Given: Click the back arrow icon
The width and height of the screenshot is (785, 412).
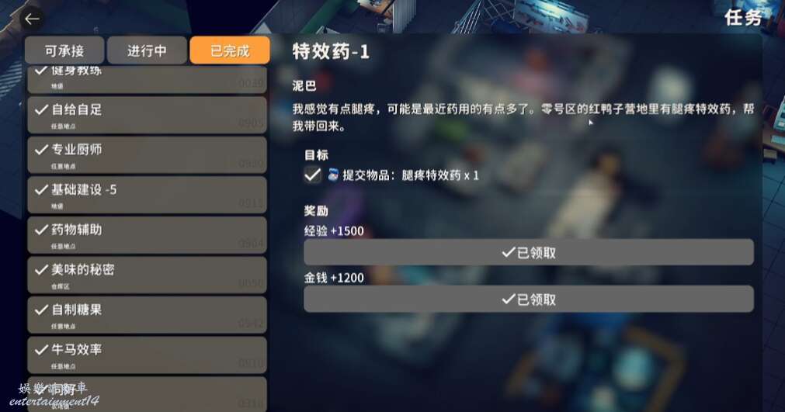Looking at the screenshot, I should pos(32,19).
